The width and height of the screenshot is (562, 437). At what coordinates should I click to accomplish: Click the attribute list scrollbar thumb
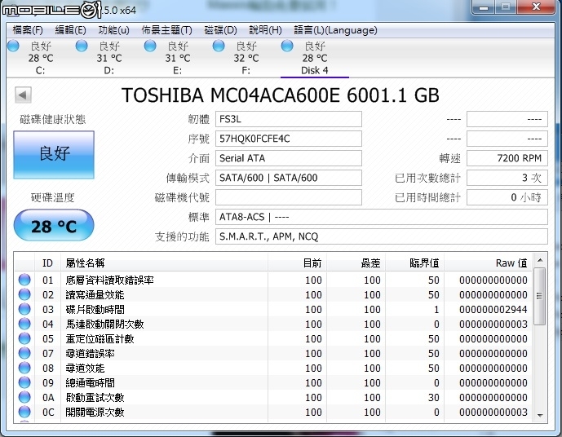[x=540, y=296]
